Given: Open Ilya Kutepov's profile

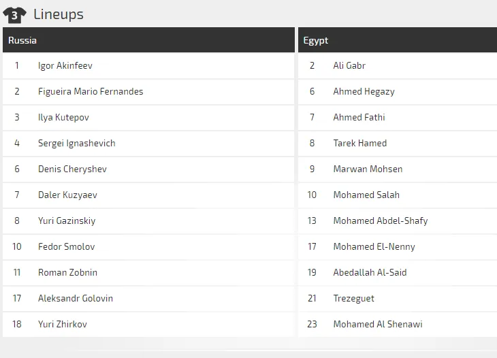Looking at the screenshot, I should 63,118.
